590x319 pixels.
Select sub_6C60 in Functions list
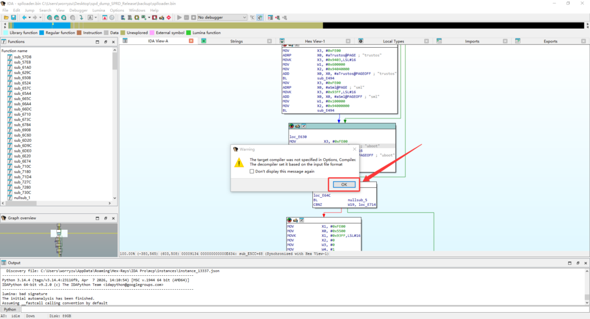22,135
